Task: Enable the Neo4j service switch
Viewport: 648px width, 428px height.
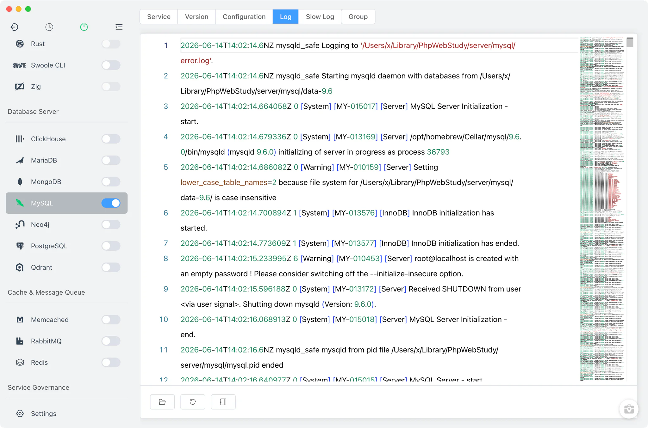Action: [111, 224]
